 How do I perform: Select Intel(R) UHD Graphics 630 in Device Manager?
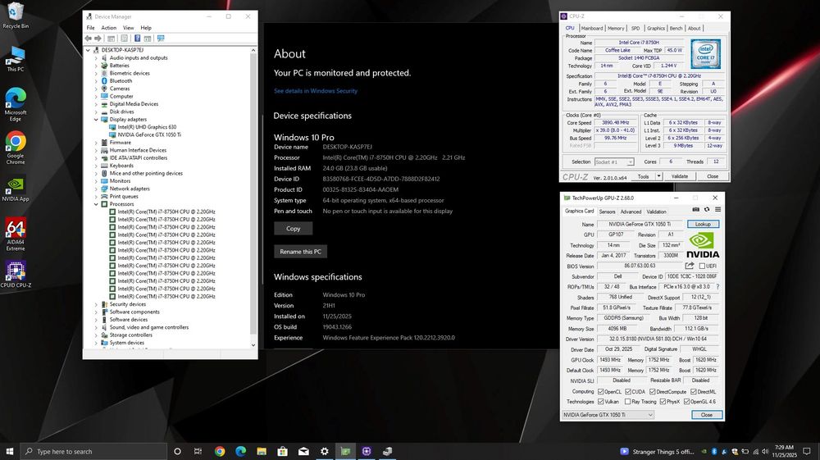coord(147,127)
